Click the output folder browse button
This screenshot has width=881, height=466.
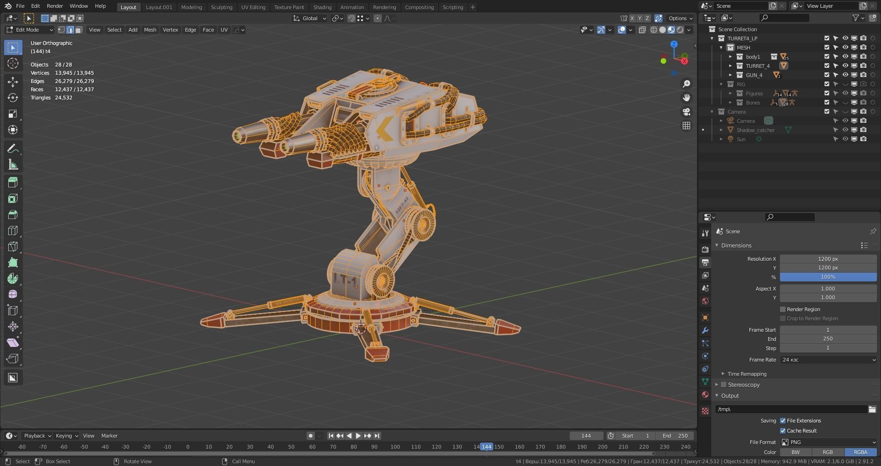coord(872,409)
